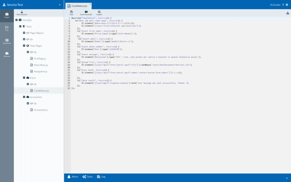The height and width of the screenshot is (182, 291).
Task: Collapse the Screenshot scenario node
Action: [24, 97]
